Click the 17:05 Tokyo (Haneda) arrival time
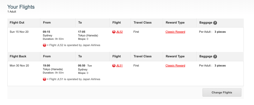The image size is (254, 105). click(82, 32)
